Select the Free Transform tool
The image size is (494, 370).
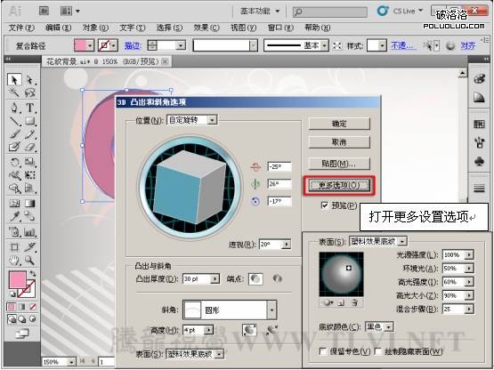pos(30,175)
